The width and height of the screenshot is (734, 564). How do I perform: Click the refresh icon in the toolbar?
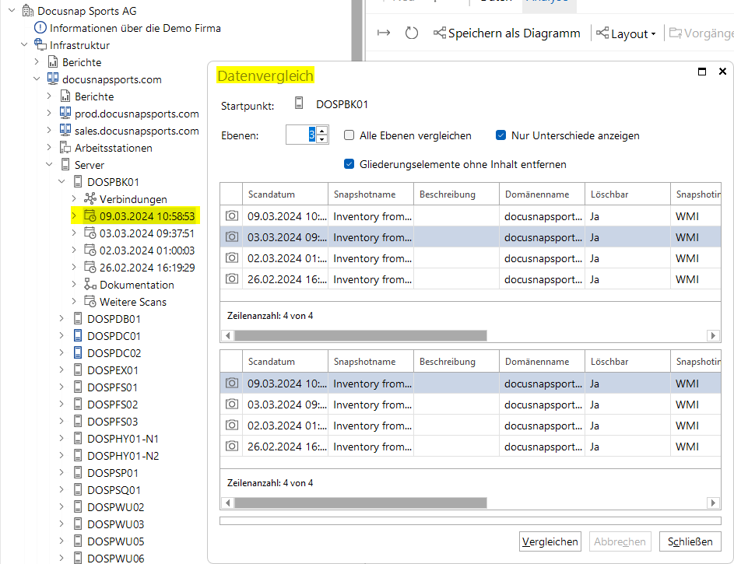412,33
